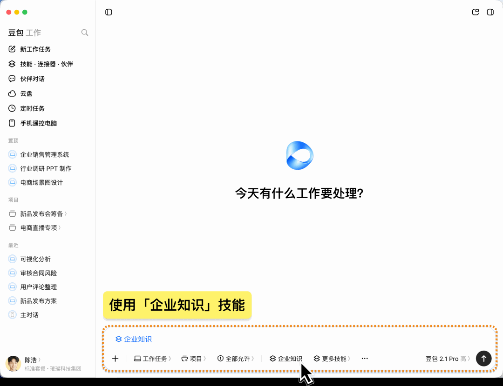The height and width of the screenshot is (386, 503).
Task: Click the folder icon beside 新品发布会筹备
Action: pos(13,213)
